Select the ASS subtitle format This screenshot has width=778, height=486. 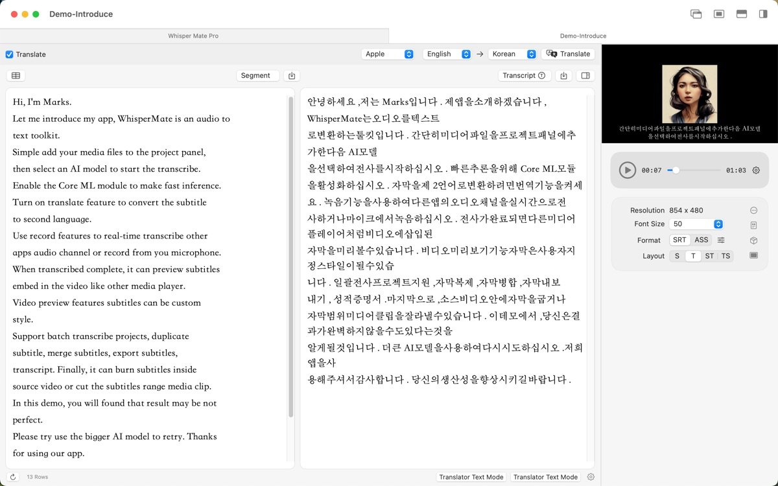click(x=701, y=240)
